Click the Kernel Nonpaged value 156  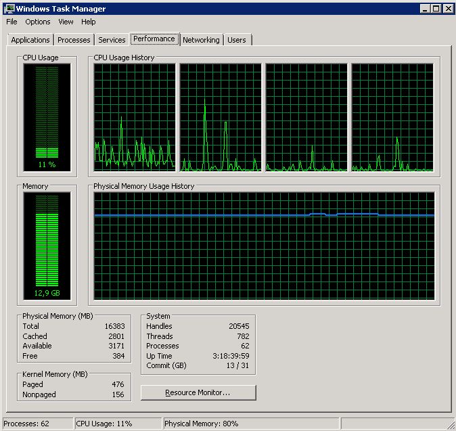tap(118, 394)
